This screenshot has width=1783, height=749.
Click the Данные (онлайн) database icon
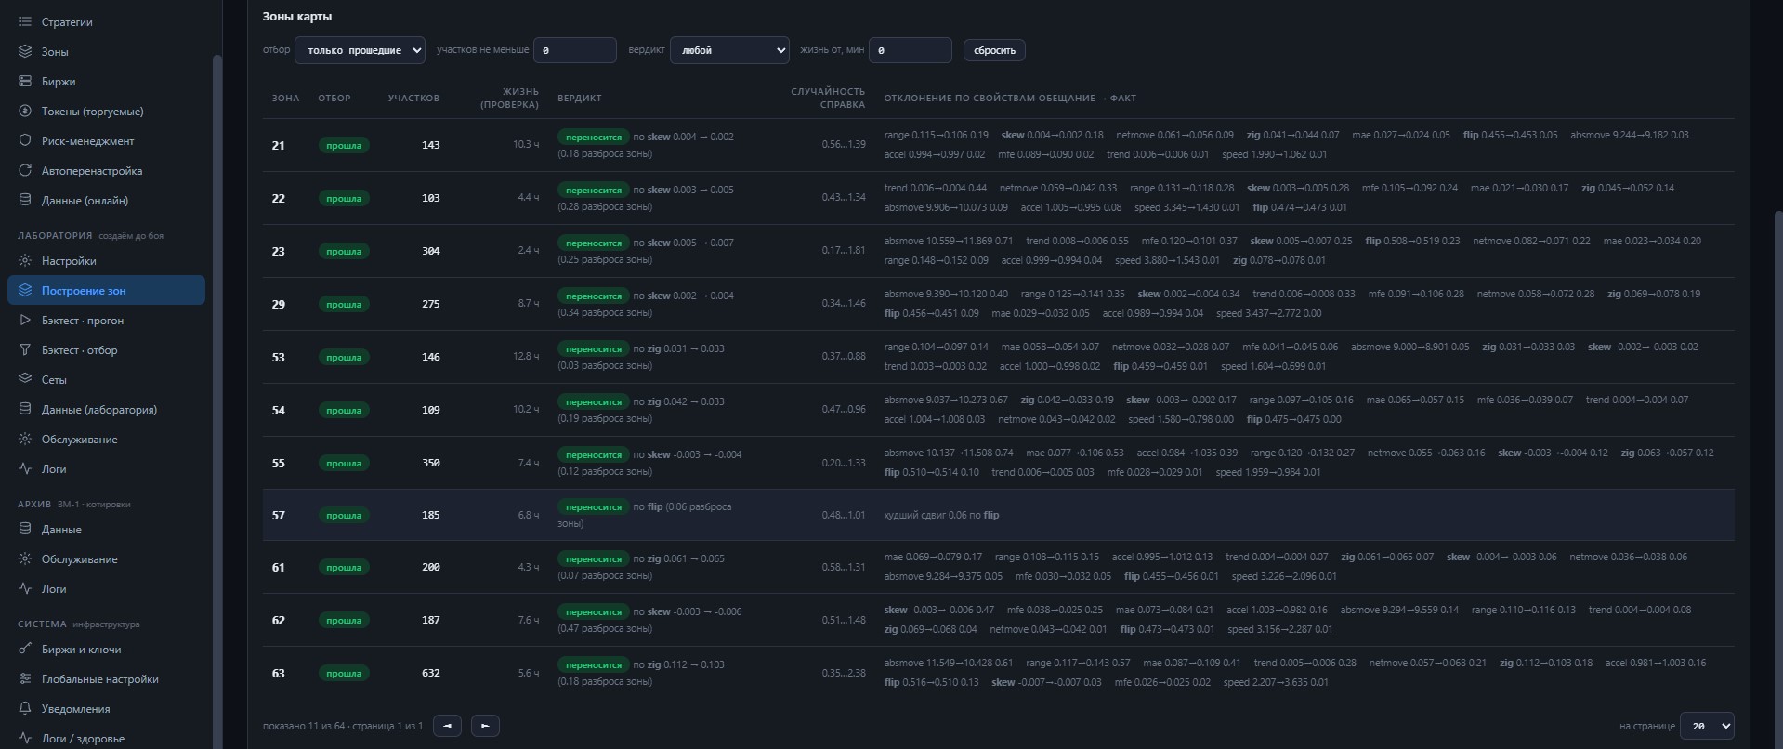[25, 200]
